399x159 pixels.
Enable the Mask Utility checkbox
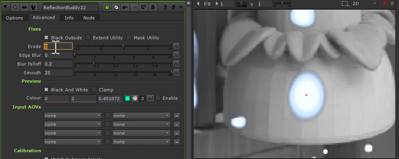(x=129, y=37)
